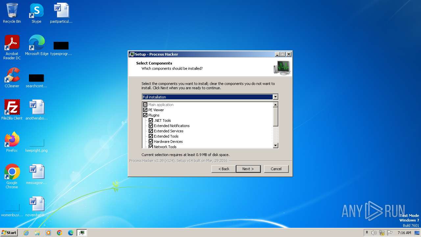Open the Microsoft Edge desktop shortcut
Viewport: 421px width, 237px height.
click(37, 45)
